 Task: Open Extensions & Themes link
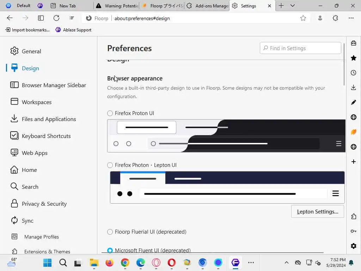click(41, 251)
